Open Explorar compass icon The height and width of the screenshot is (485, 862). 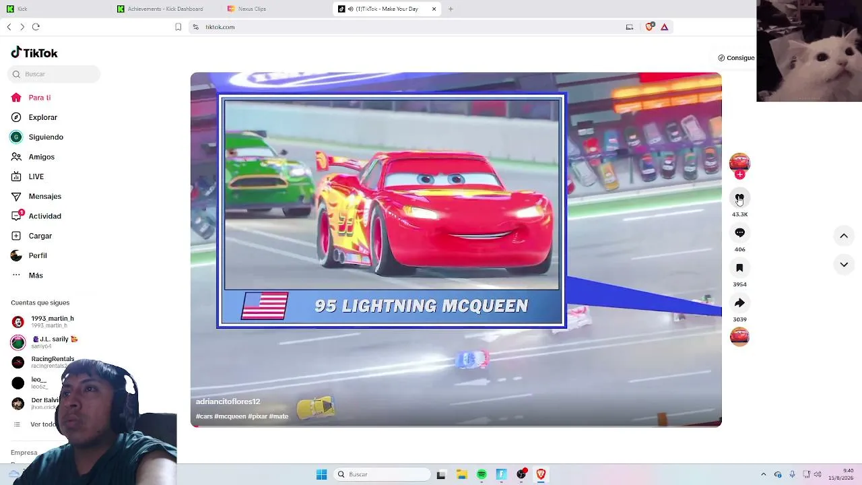(16, 117)
